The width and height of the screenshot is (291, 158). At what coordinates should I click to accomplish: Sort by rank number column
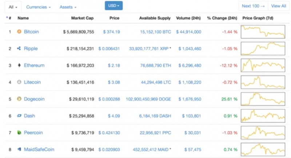[x=9, y=18]
